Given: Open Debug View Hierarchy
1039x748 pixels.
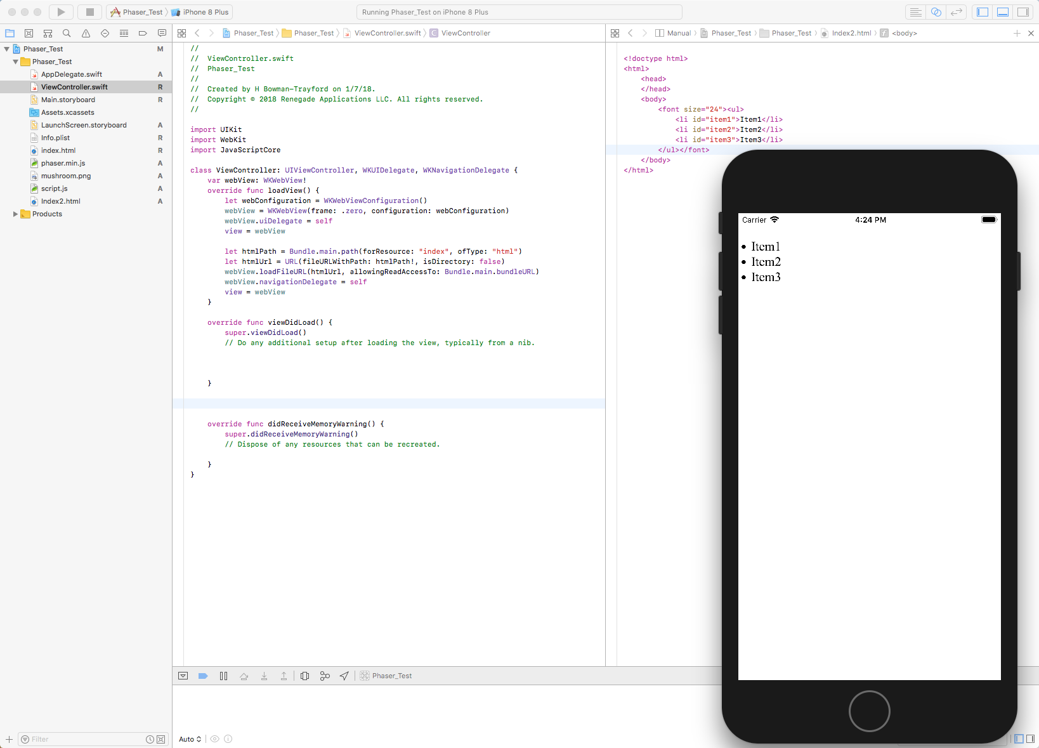Looking at the screenshot, I should coord(304,676).
